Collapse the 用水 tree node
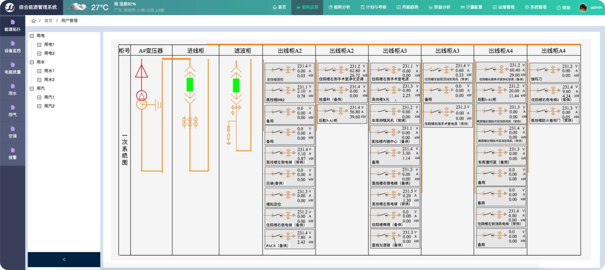The image size is (605, 270). (x=32, y=62)
